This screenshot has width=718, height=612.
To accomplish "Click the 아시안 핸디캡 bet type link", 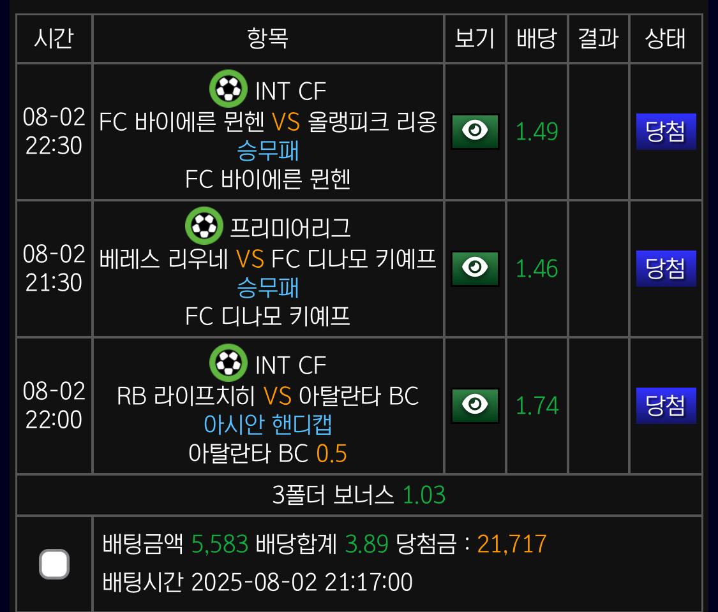I will [x=268, y=425].
